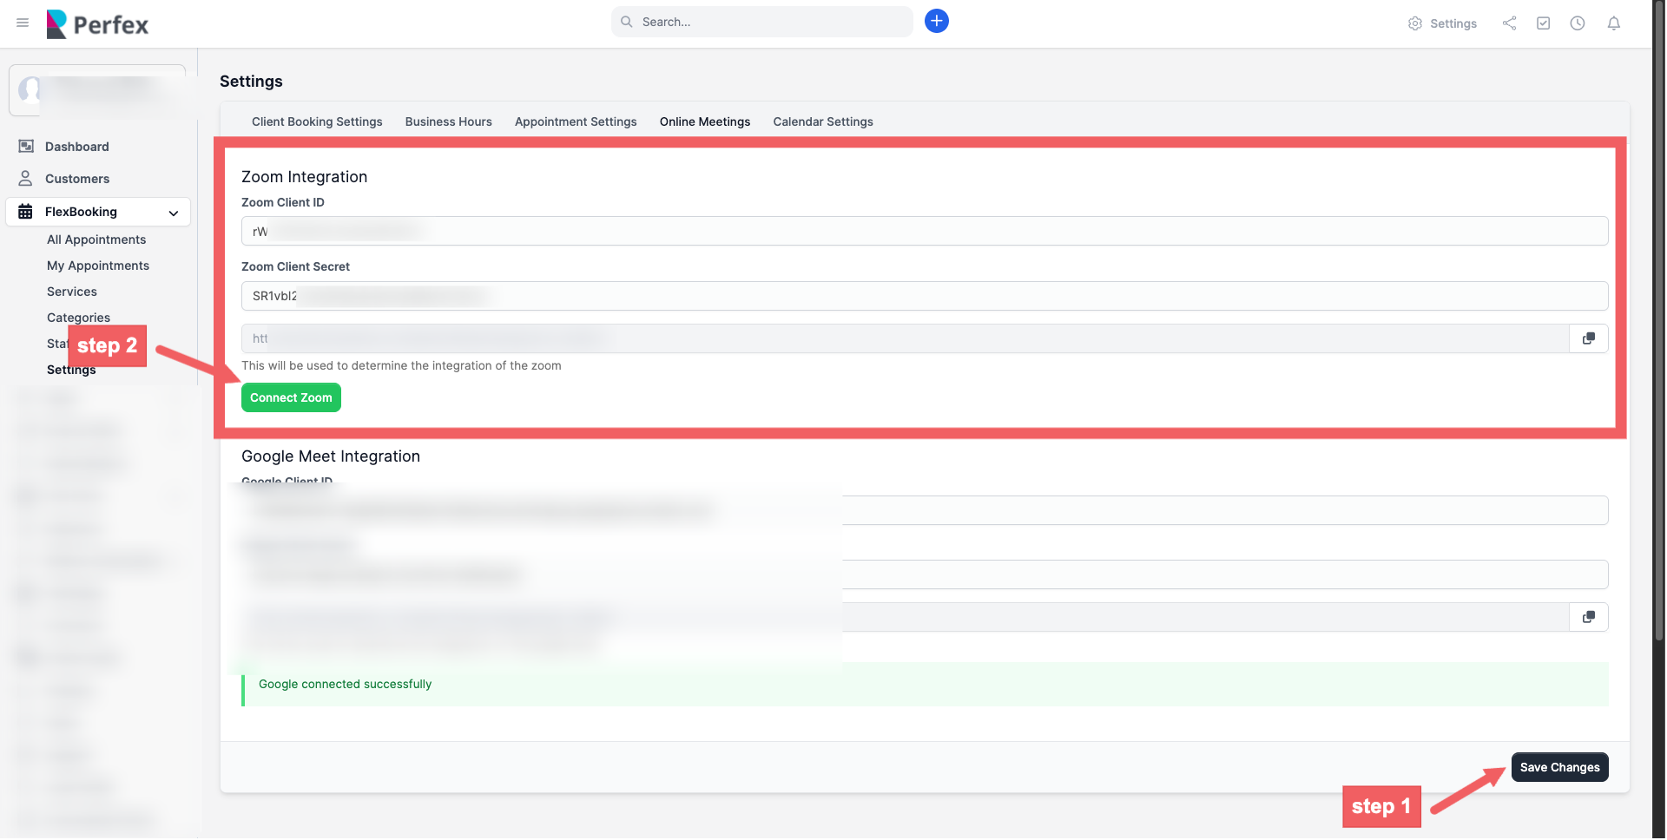The height and width of the screenshot is (840, 1667).
Task: Open Settings in the top bar
Action: point(1442,23)
